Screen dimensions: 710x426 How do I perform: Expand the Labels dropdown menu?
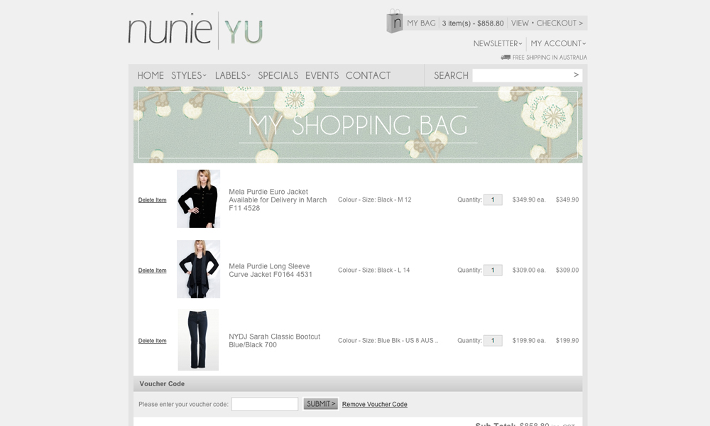point(232,75)
